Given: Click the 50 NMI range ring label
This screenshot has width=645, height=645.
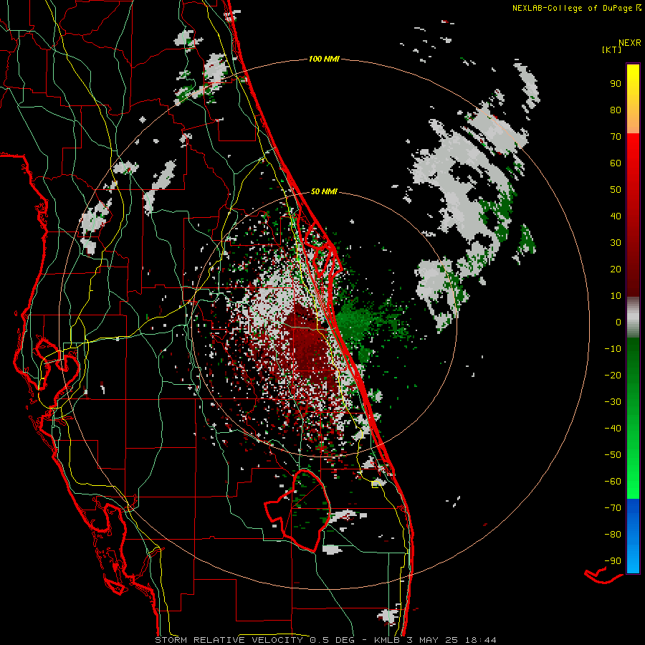Looking at the screenshot, I should coord(324,191).
